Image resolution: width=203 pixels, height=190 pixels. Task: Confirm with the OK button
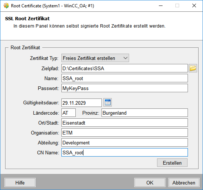point(150,183)
